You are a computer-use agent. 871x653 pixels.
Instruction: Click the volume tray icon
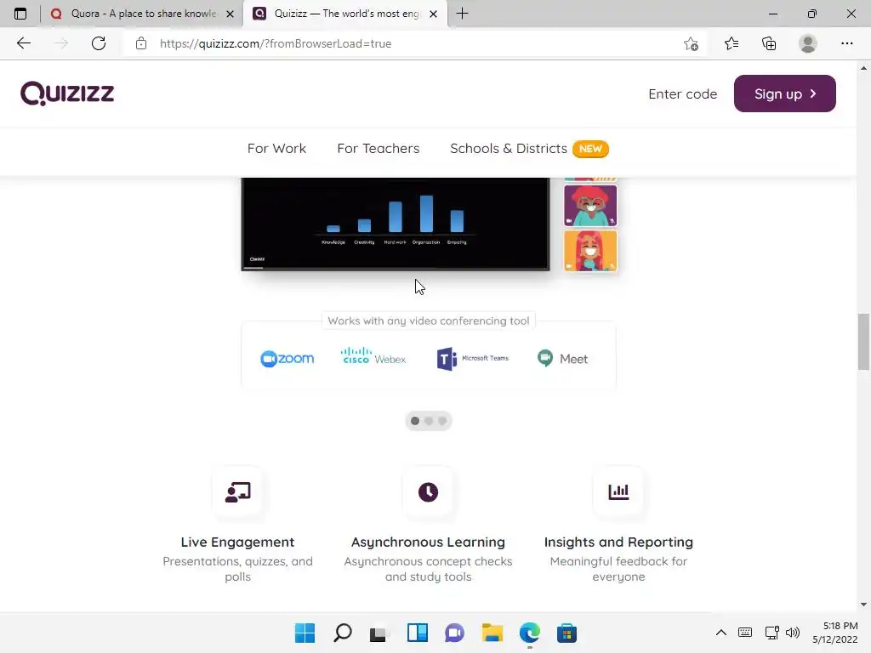[793, 633]
